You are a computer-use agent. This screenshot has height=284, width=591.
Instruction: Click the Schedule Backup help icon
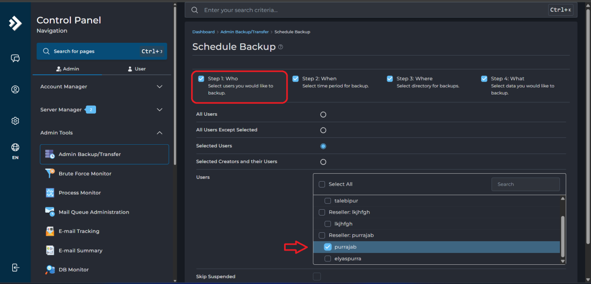[x=281, y=47]
